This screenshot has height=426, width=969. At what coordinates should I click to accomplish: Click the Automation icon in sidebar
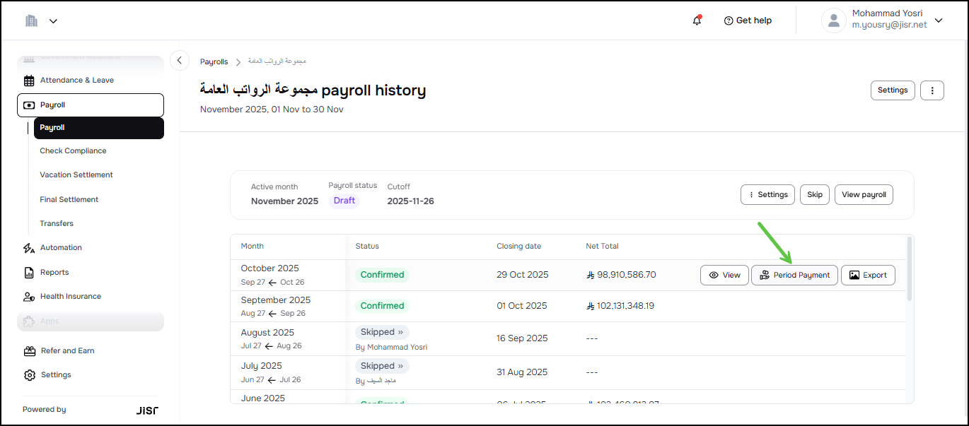[x=29, y=248]
